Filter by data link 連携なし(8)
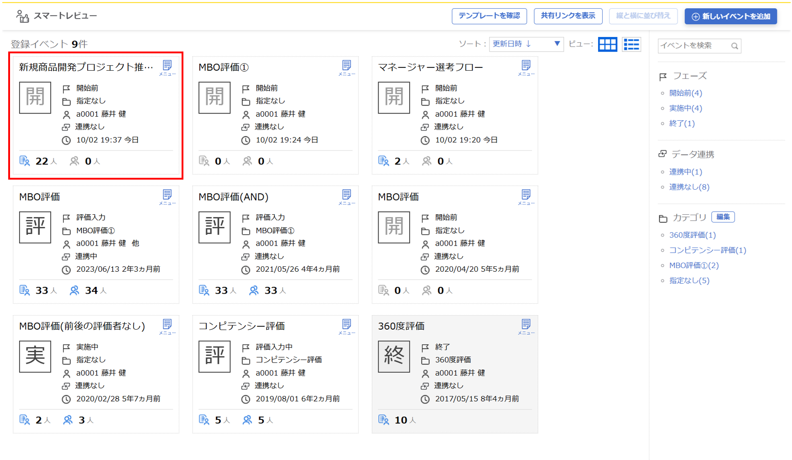Image resolution: width=792 pixels, height=460 pixels. pos(689,187)
